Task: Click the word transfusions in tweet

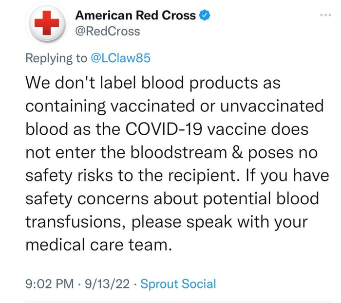Action: [76, 222]
